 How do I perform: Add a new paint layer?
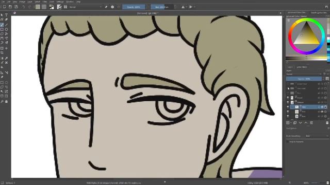[288, 123]
